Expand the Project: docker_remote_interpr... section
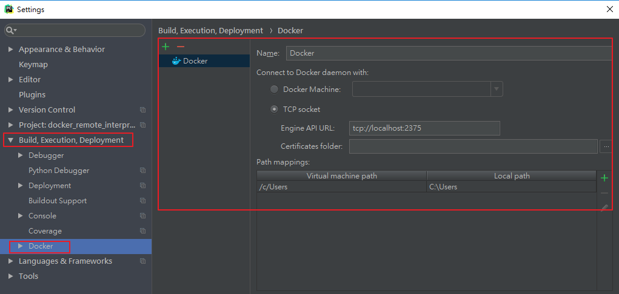Screen dimensions: 619x294 coord(11,125)
